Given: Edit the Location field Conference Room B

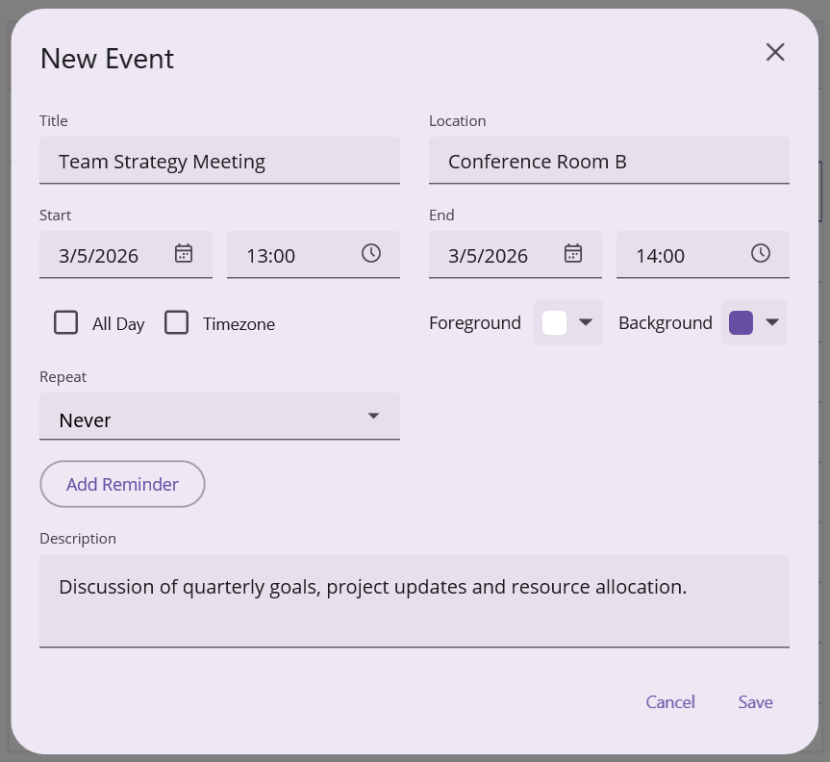Looking at the screenshot, I should pyautogui.click(x=609, y=161).
